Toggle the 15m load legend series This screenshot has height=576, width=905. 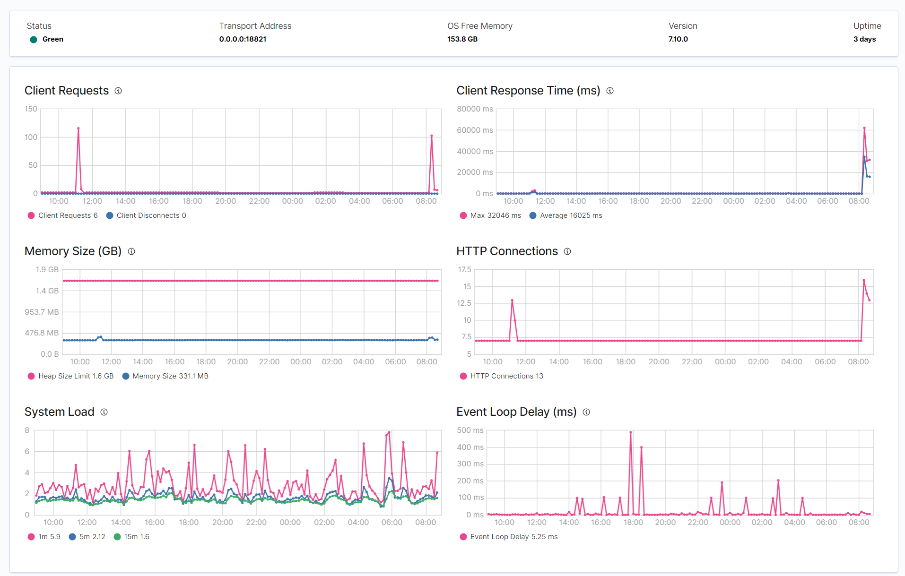[131, 537]
